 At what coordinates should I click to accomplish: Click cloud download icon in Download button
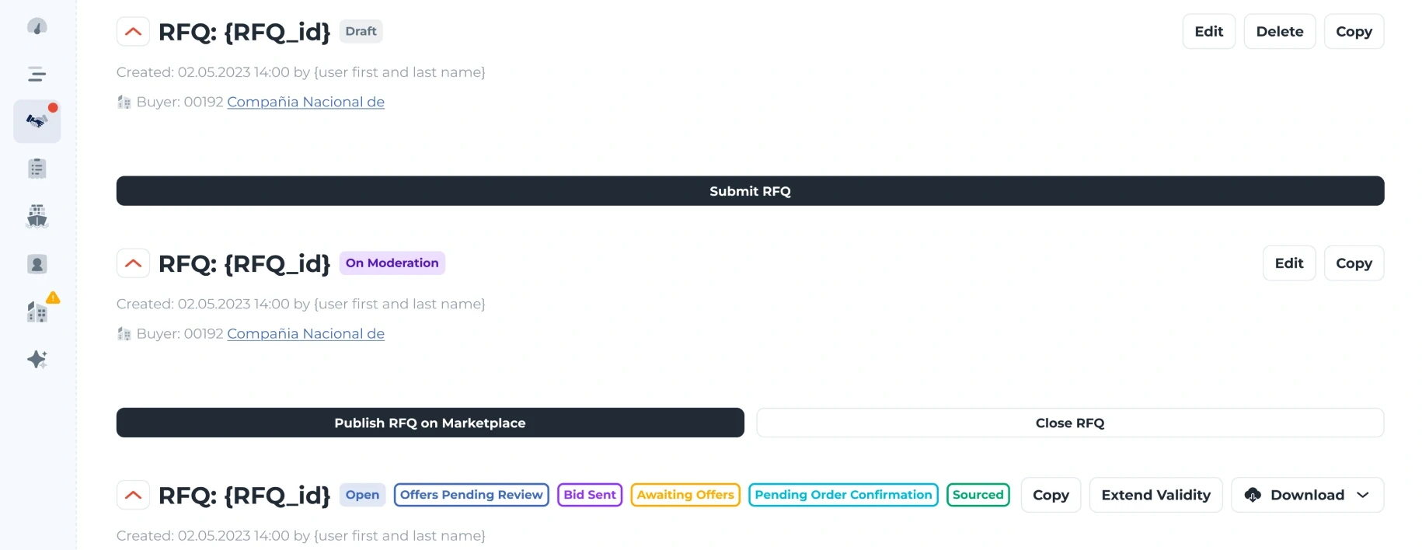(1253, 495)
